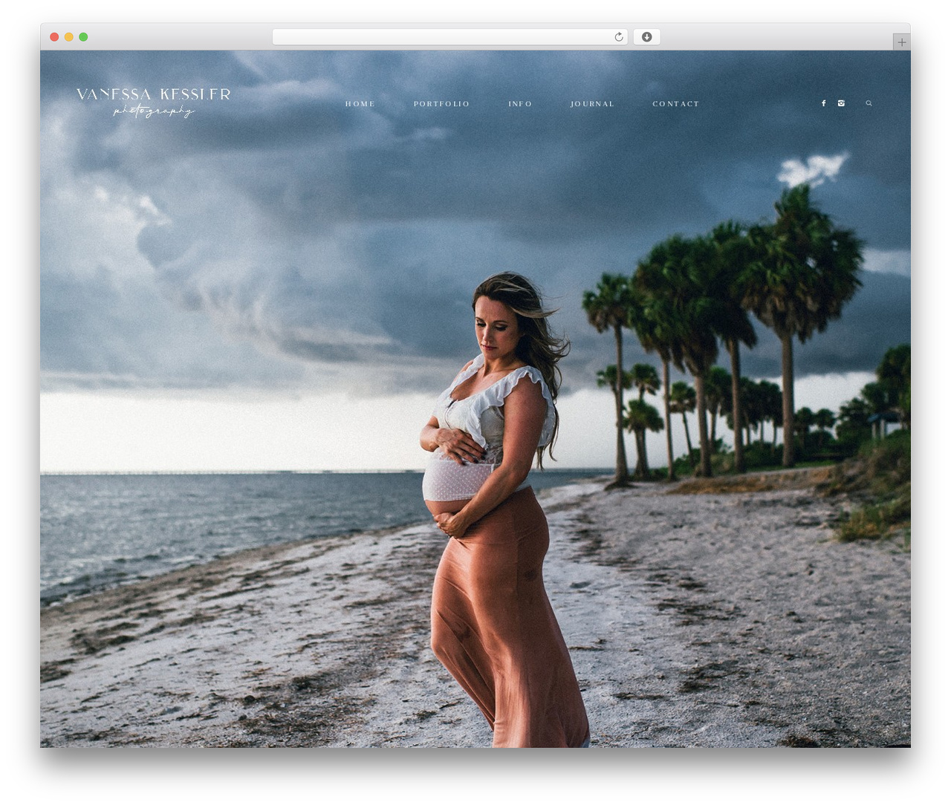
Task: Go to the Home menu item
Action: pos(360,104)
